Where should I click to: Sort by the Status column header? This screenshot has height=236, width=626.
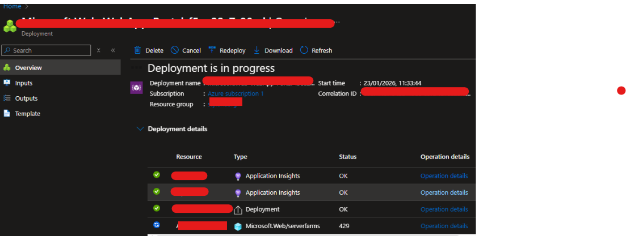coord(348,157)
